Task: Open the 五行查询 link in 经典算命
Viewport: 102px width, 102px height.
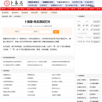Action: pos(93,87)
